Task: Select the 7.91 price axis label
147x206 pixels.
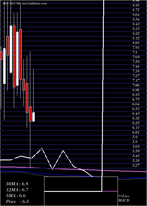Action: click(136, 48)
